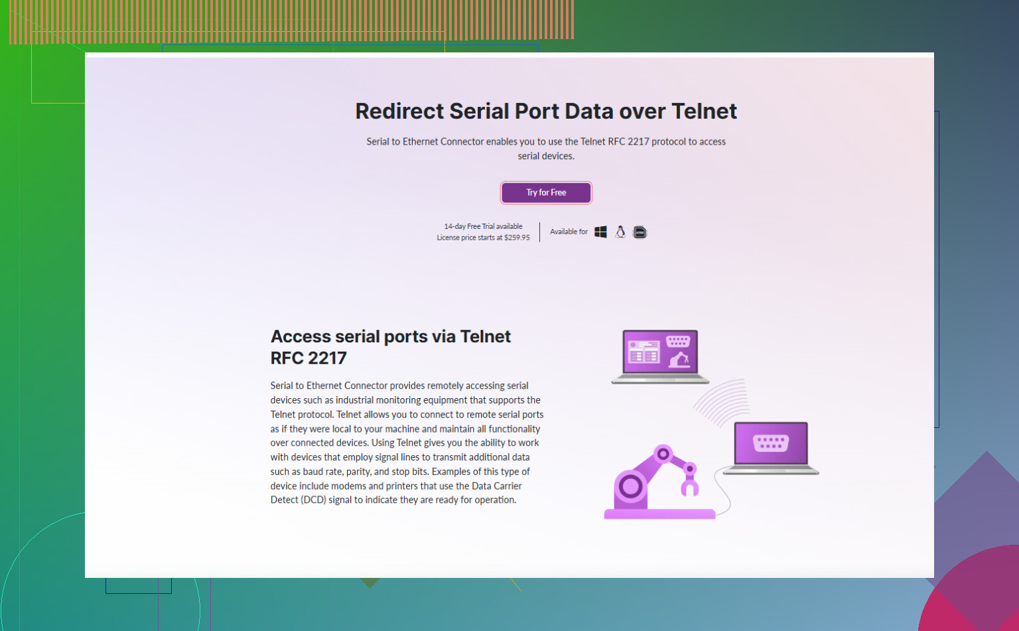Click serial port icon on right laptop
This screenshot has height=631, width=1019.
coord(770,443)
